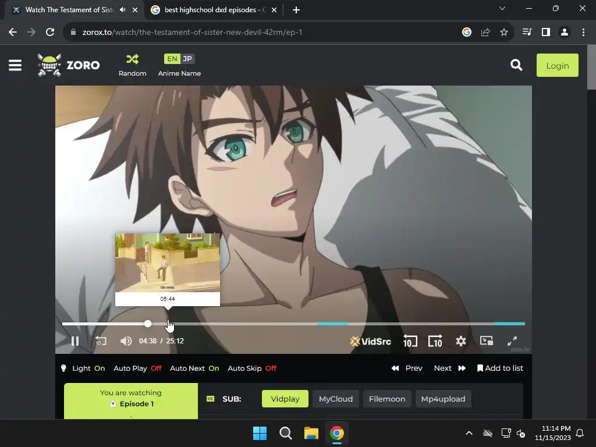This screenshot has width=596, height=447.
Task: View site lock information
Action: (73, 33)
